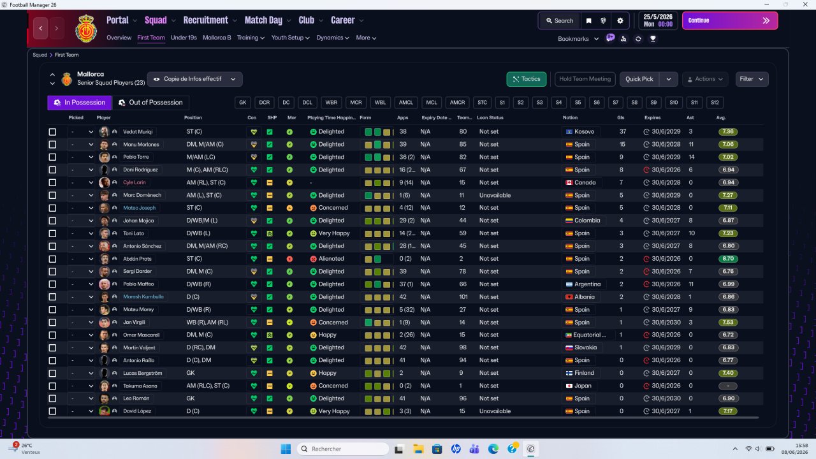The width and height of the screenshot is (816, 459).
Task: Select Mateo Joseph's row checkbox
Action: [52, 208]
